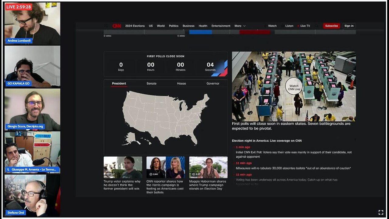The height and width of the screenshot is (219, 389).
Task: Open the Health section
Action: click(203, 26)
